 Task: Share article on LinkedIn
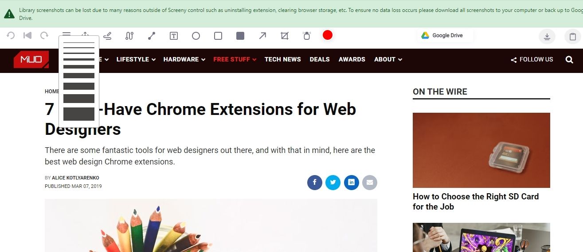(x=352, y=183)
